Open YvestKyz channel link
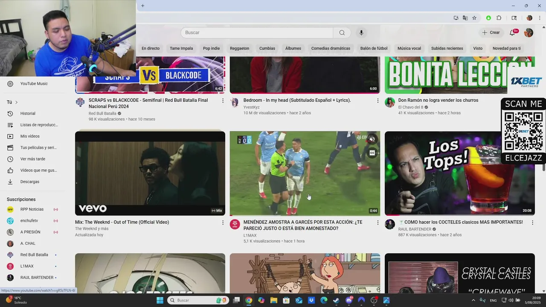The height and width of the screenshot is (307, 546). 252,107
